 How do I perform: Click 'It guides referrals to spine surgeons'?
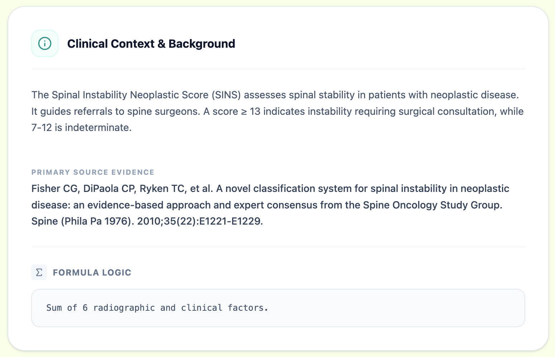pyautogui.click(x=115, y=112)
